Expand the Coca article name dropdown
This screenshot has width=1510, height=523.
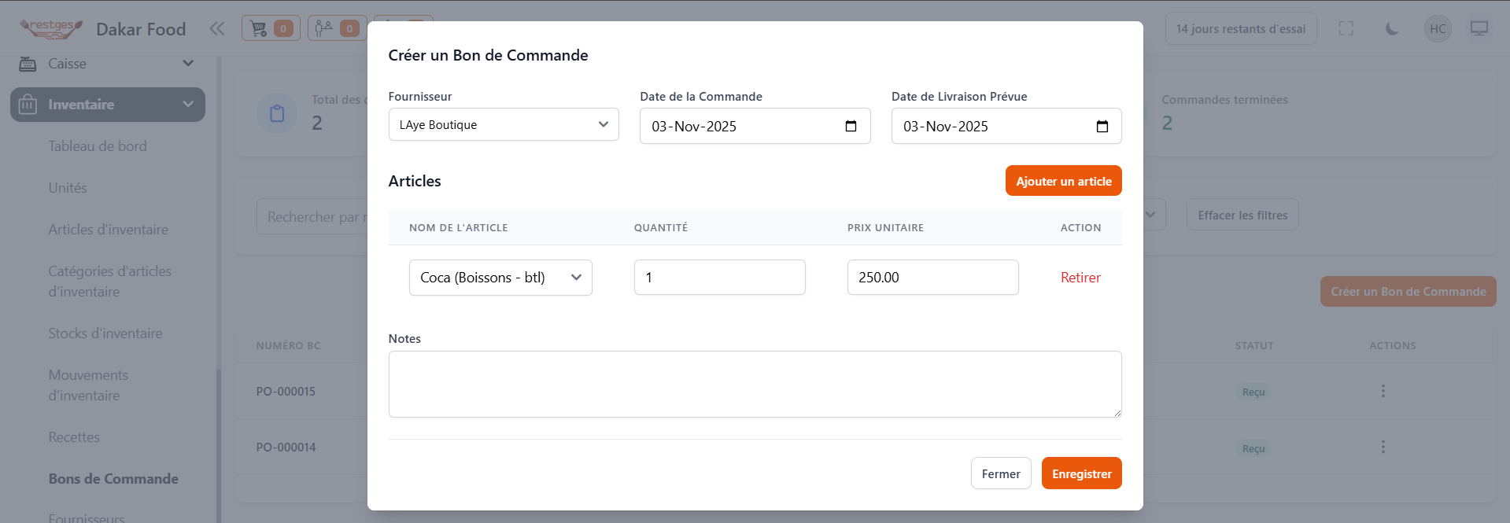pos(500,278)
